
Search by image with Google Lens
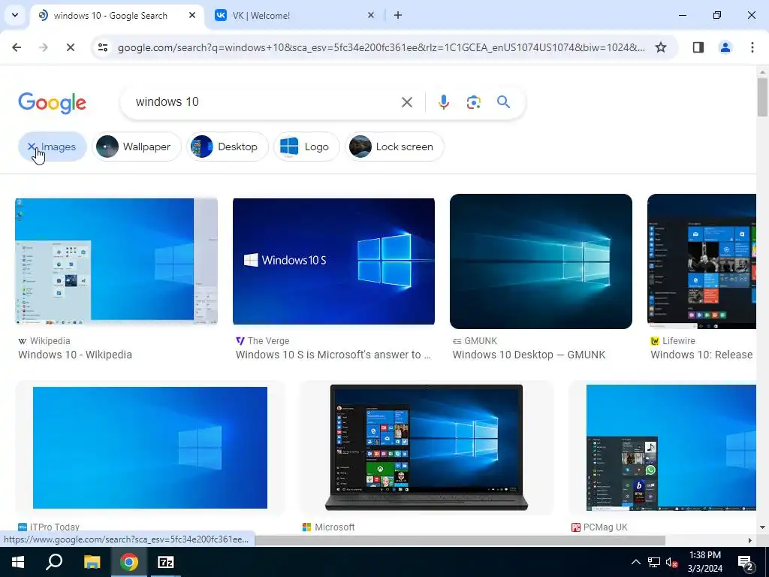pos(473,102)
